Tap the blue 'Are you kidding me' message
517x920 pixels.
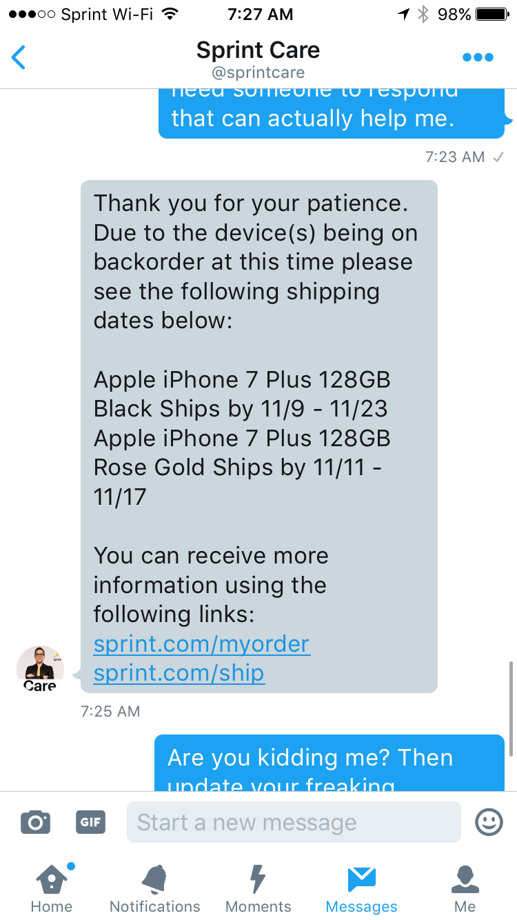[x=330, y=763]
